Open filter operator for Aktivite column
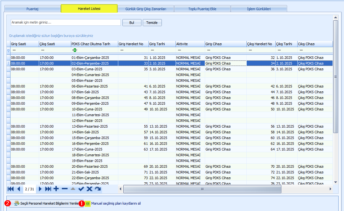This screenshot has width=344, height=211. 179,50
